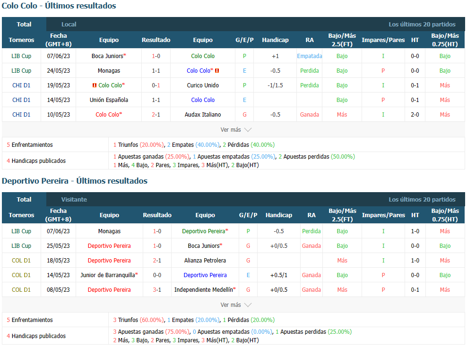The height and width of the screenshot is (347, 467).
Task: Open CHI D1 in the Audax Italiano row
Action: [x=21, y=115]
